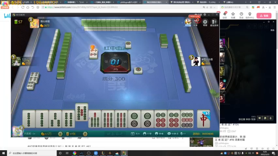
Task: Enable 托管 auto-play mode
Action: click(x=147, y=134)
